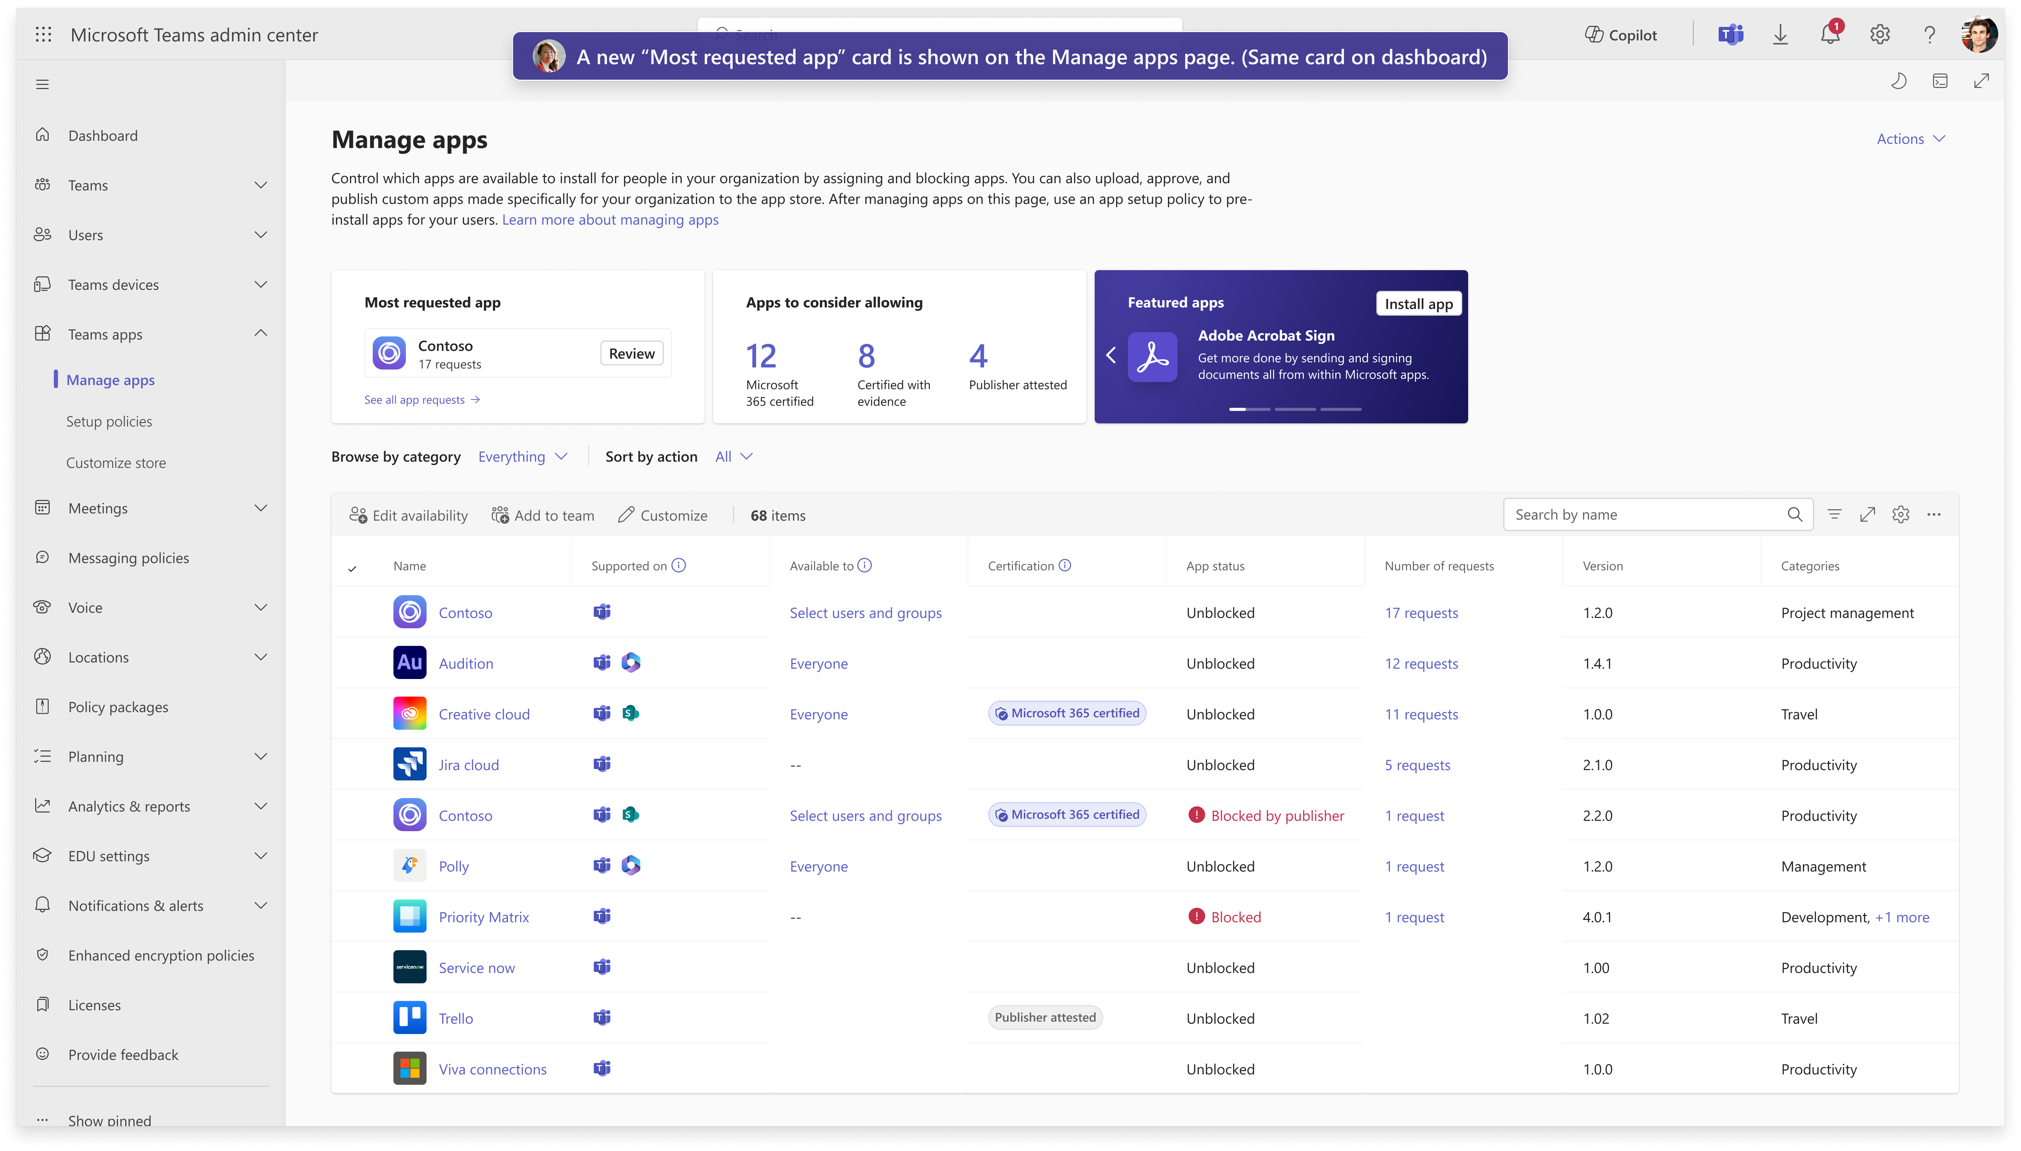Click Customize in the table toolbar
This screenshot has width=2021, height=1151.
tap(663, 515)
